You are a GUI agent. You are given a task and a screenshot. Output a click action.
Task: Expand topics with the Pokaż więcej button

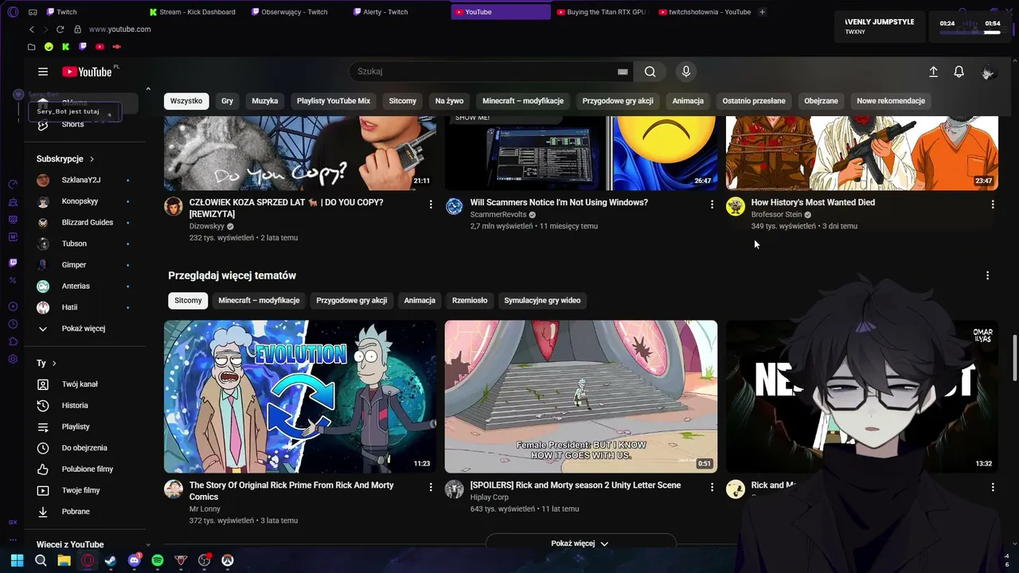tap(580, 544)
